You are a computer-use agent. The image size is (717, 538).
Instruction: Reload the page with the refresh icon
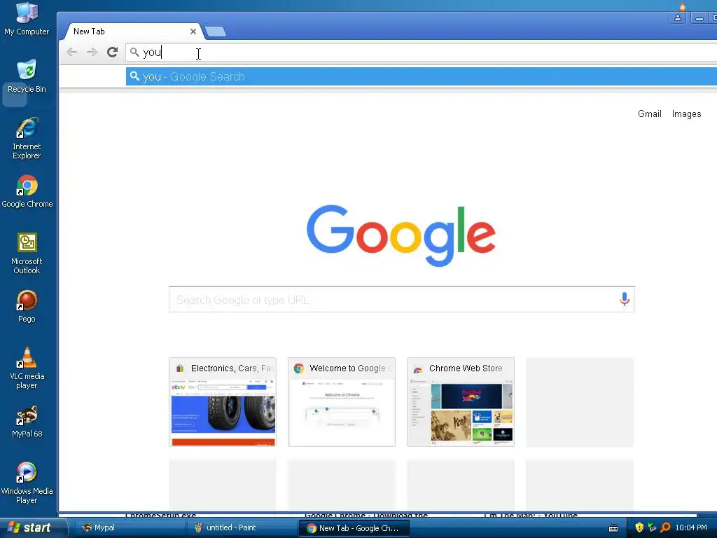pyautogui.click(x=113, y=52)
